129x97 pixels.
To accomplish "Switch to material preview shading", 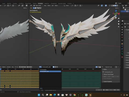I will 116,6.
